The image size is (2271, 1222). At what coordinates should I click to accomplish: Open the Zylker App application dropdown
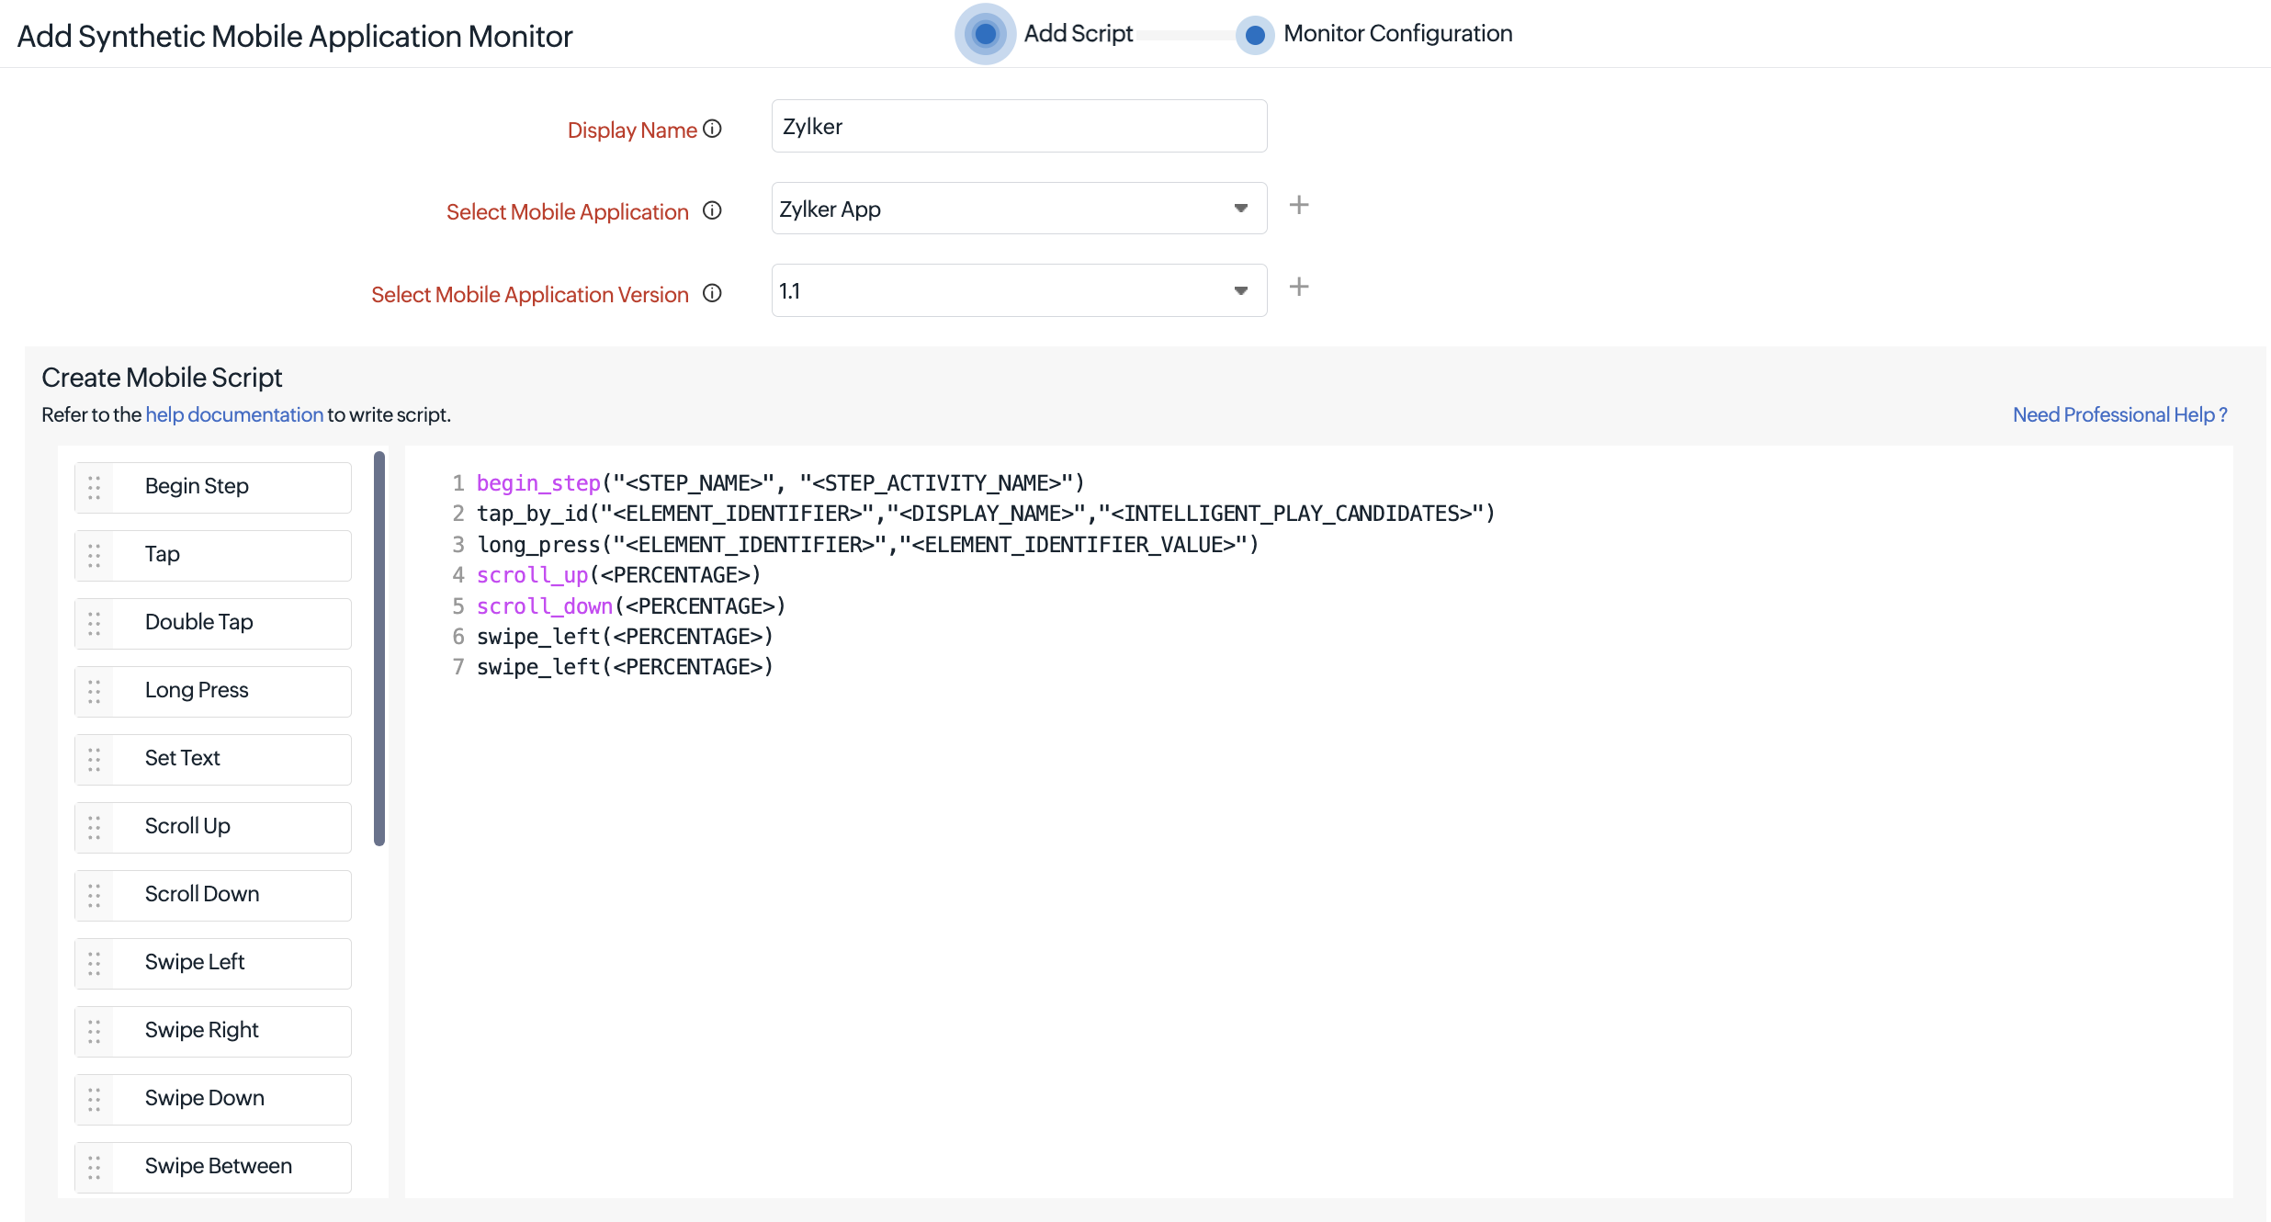(1019, 209)
